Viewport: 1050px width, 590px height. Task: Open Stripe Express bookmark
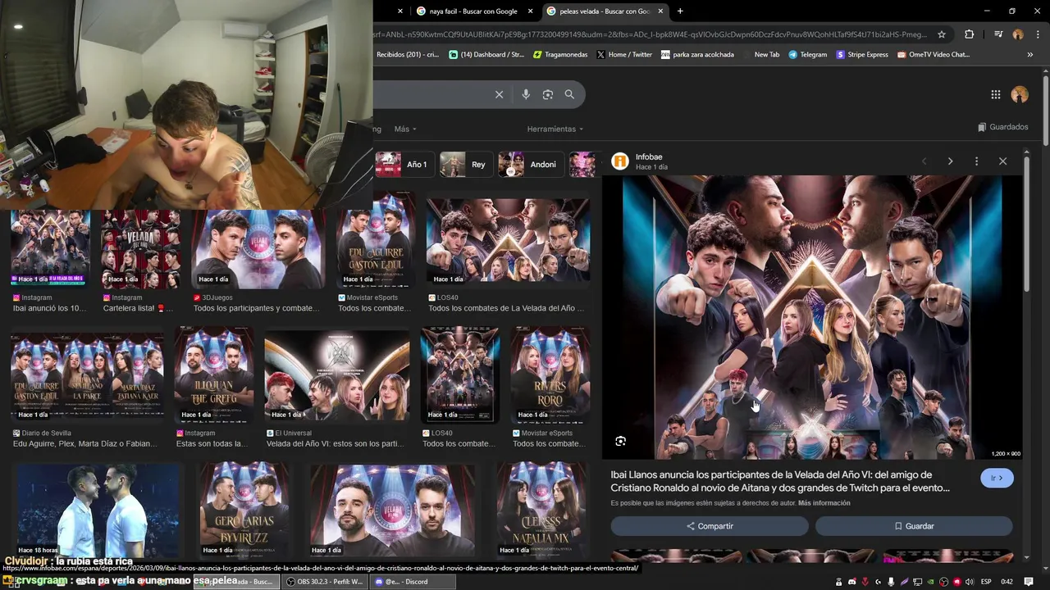(x=862, y=55)
